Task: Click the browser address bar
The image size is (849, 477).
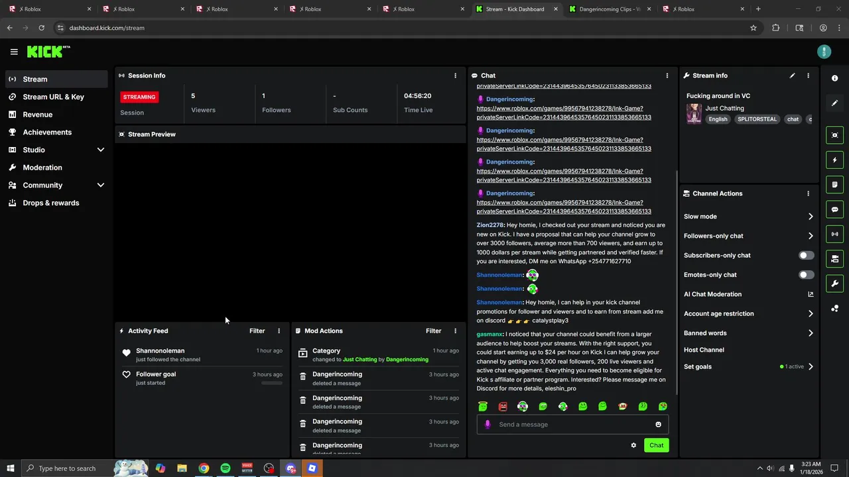Action: [405, 28]
